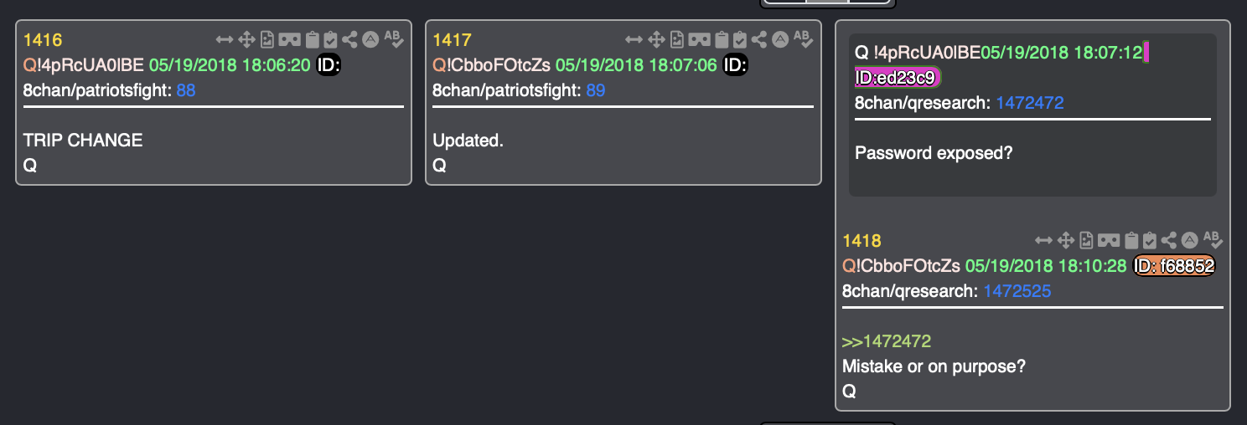Image resolution: width=1247 pixels, height=425 pixels.
Task: Click AB spell-check icon on post 1418
Action: pyautogui.click(x=1212, y=240)
